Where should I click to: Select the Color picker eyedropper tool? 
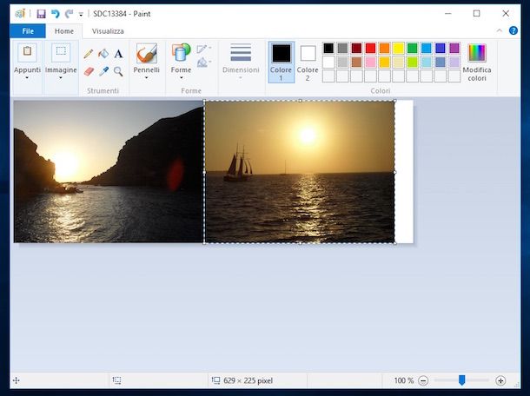pos(103,71)
